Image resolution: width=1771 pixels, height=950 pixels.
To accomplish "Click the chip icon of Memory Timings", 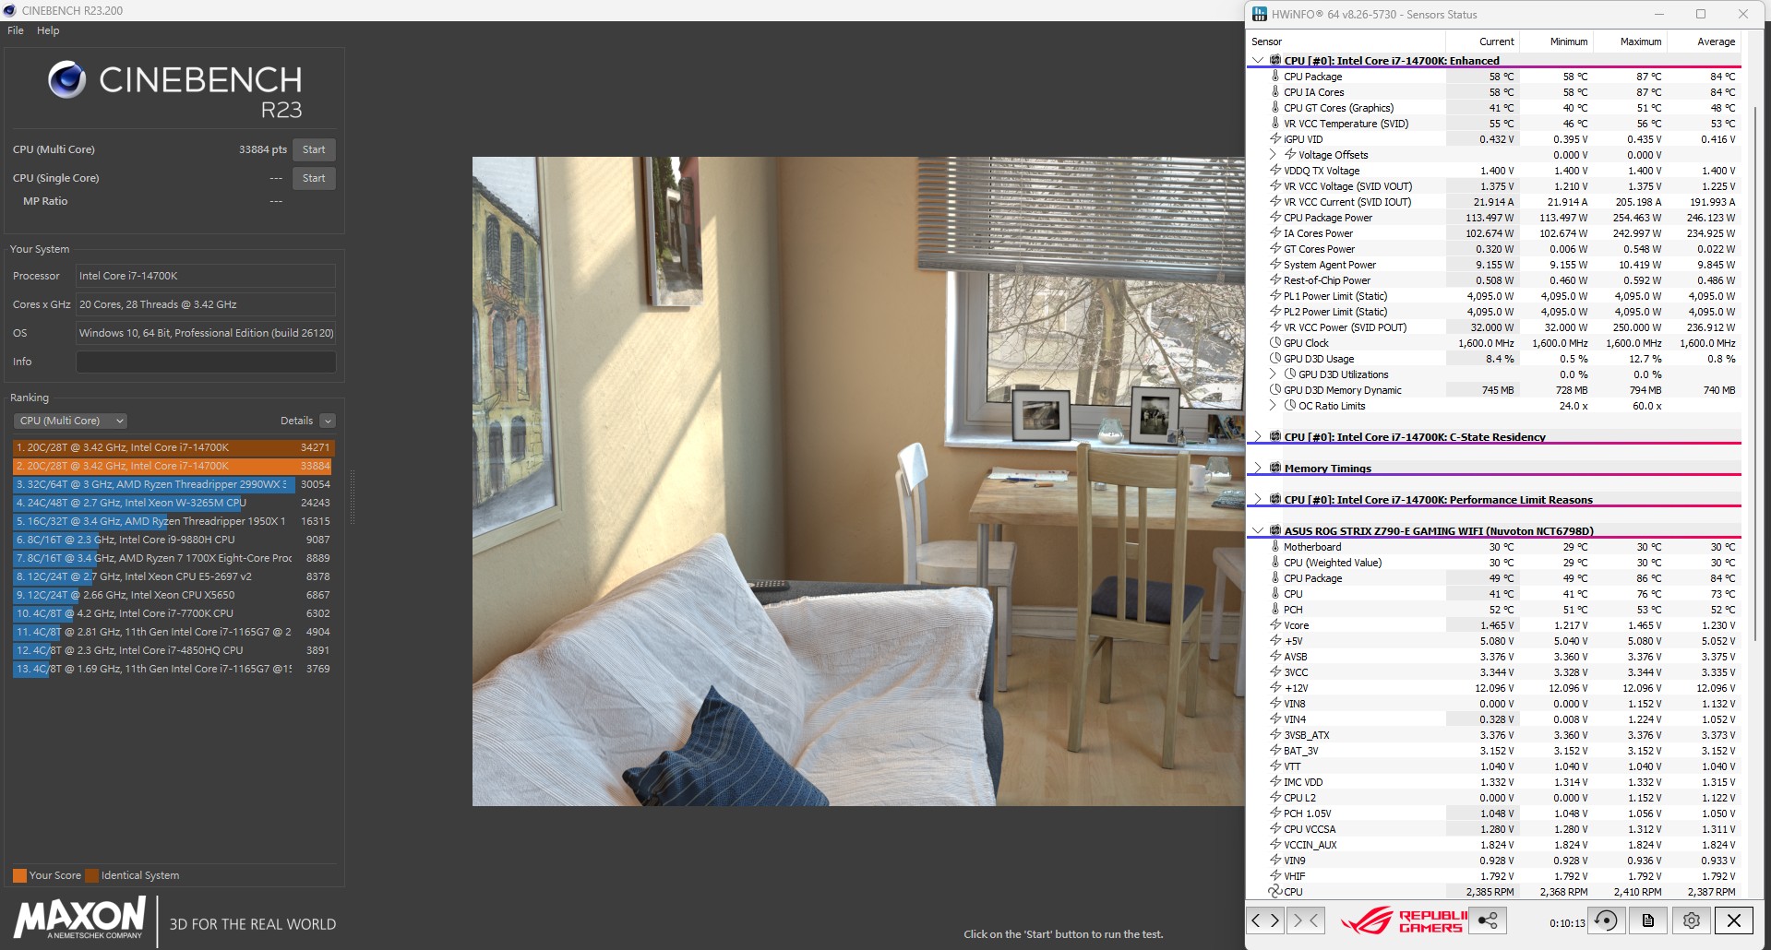I will point(1275,468).
